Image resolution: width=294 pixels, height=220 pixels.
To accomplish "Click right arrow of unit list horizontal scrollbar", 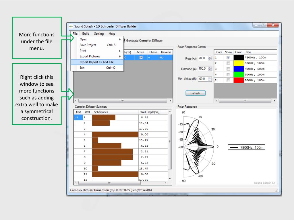I will 170,101.
